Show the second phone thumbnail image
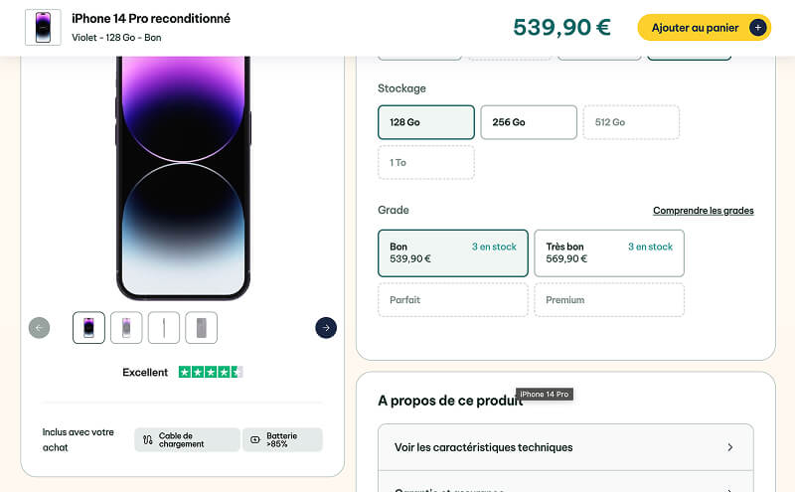The height and width of the screenshot is (492, 795). coord(126,328)
